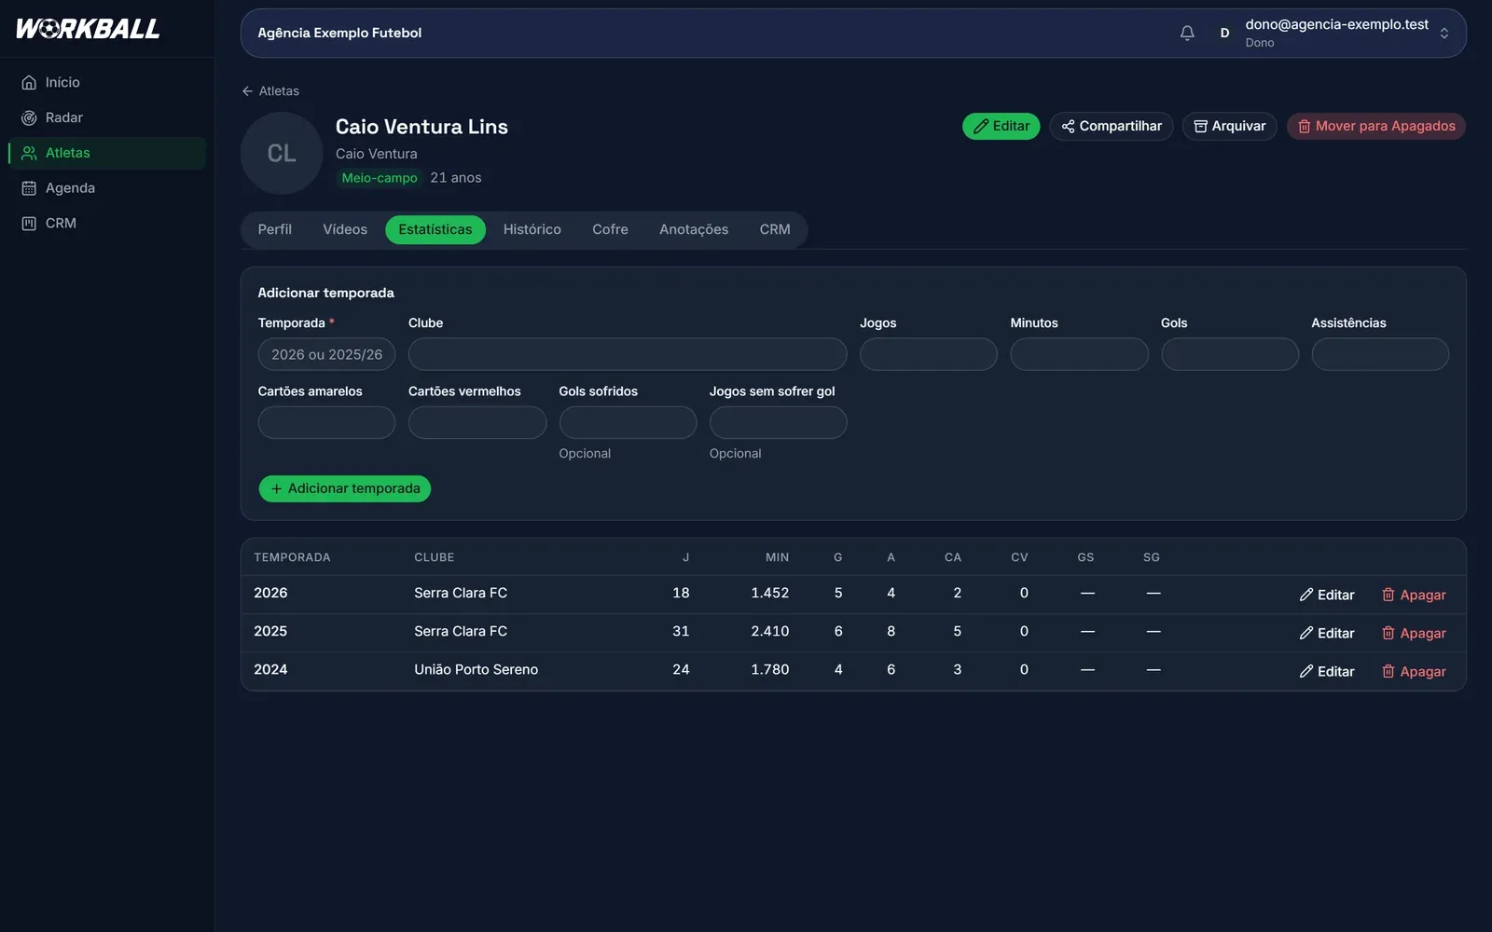Switch to the Perfil tab
1492x932 pixels.
point(275,229)
